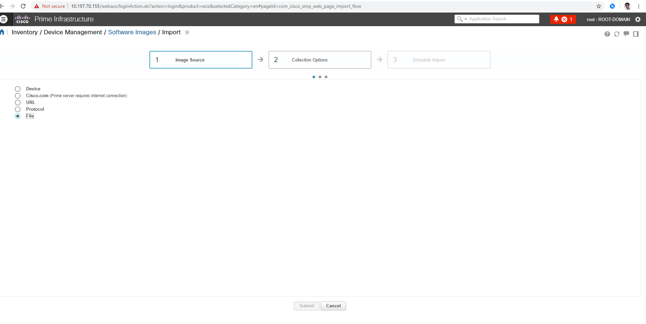Click the Device Management breadcrumb text
The height and width of the screenshot is (324, 646).
pyautogui.click(x=73, y=32)
